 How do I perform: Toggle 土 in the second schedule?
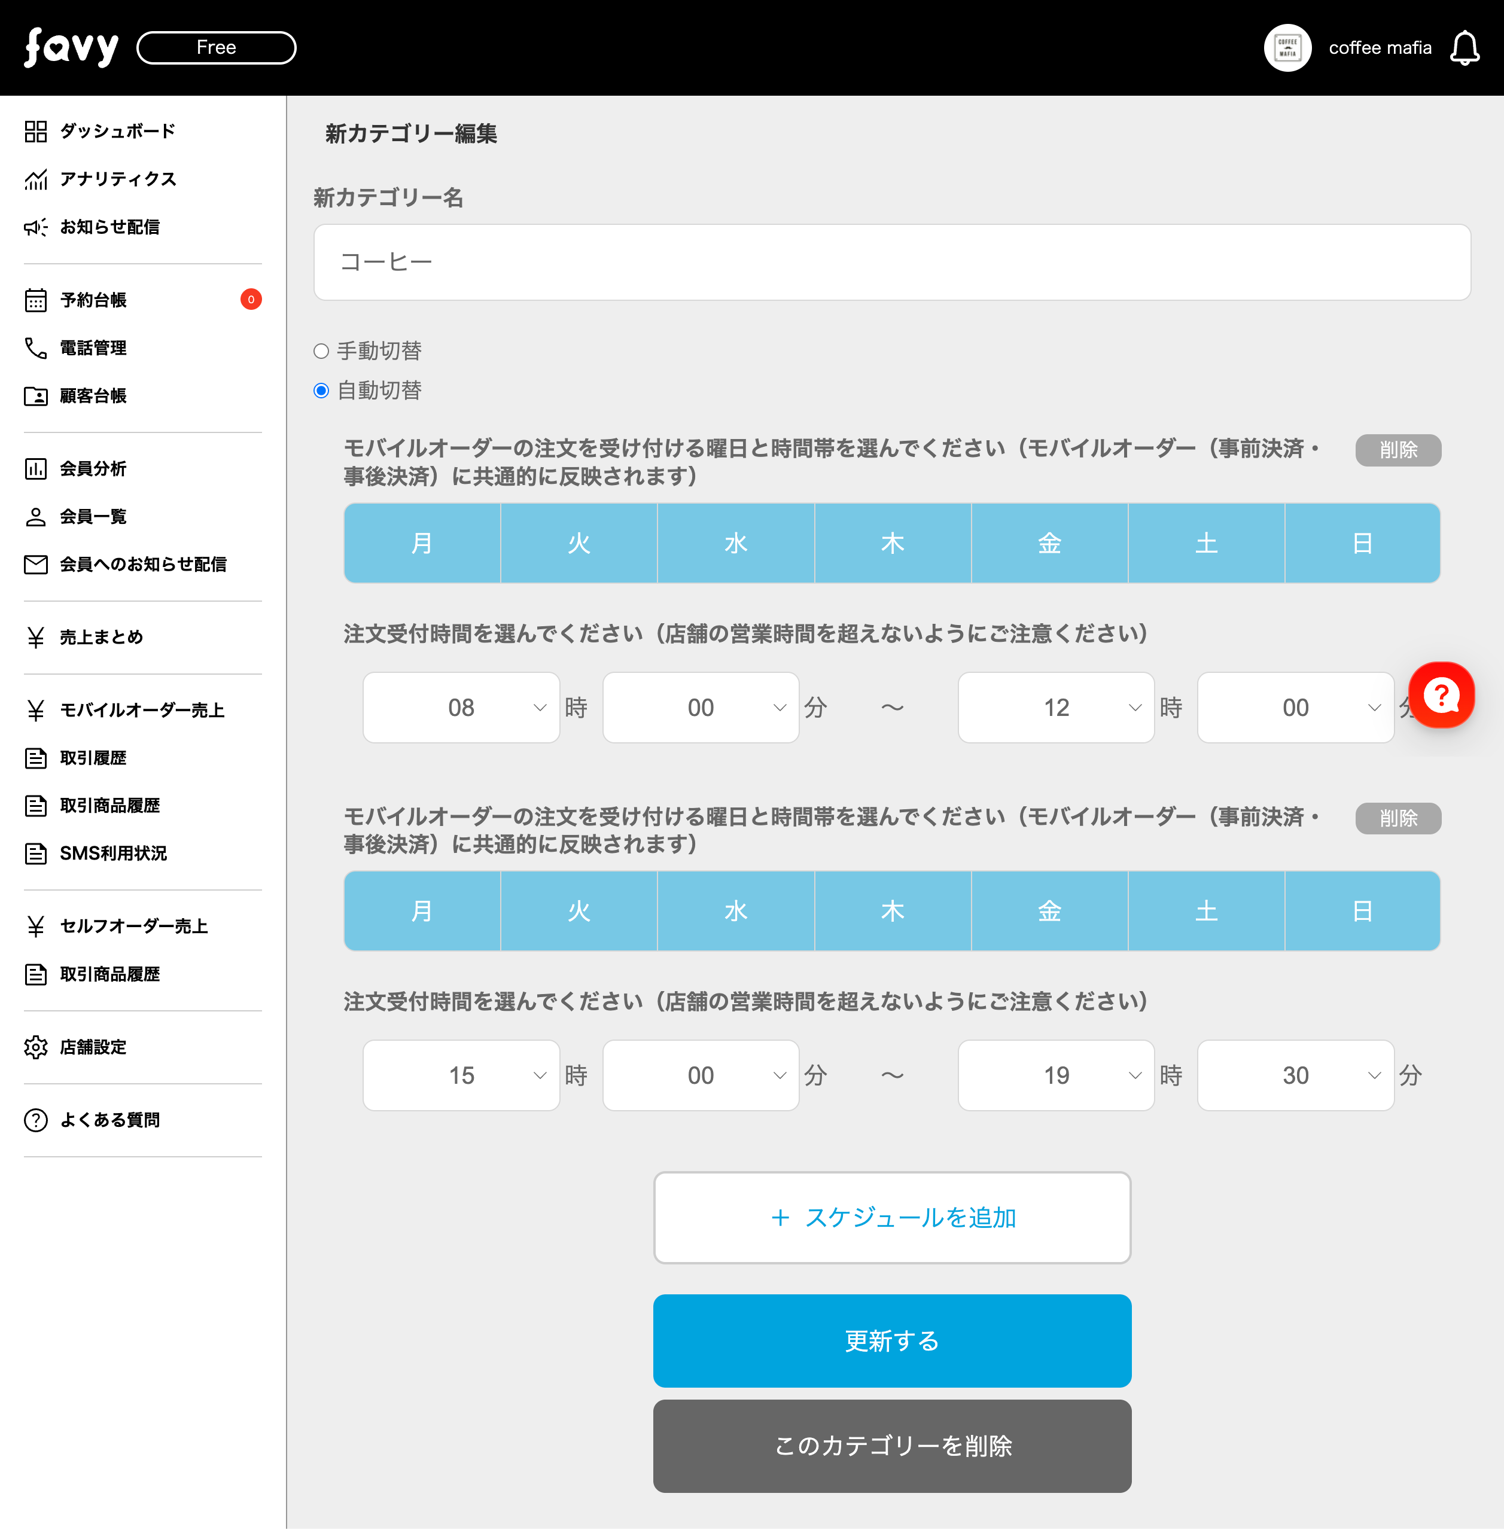click(1205, 911)
